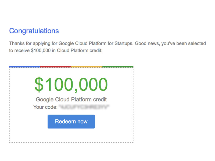Click the "Good news" phrase in paragraph

[x=147, y=43]
